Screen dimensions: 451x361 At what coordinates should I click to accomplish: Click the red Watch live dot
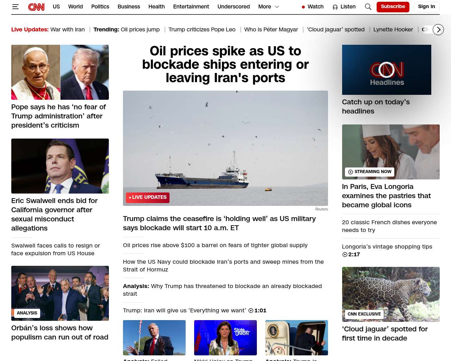[x=303, y=7]
